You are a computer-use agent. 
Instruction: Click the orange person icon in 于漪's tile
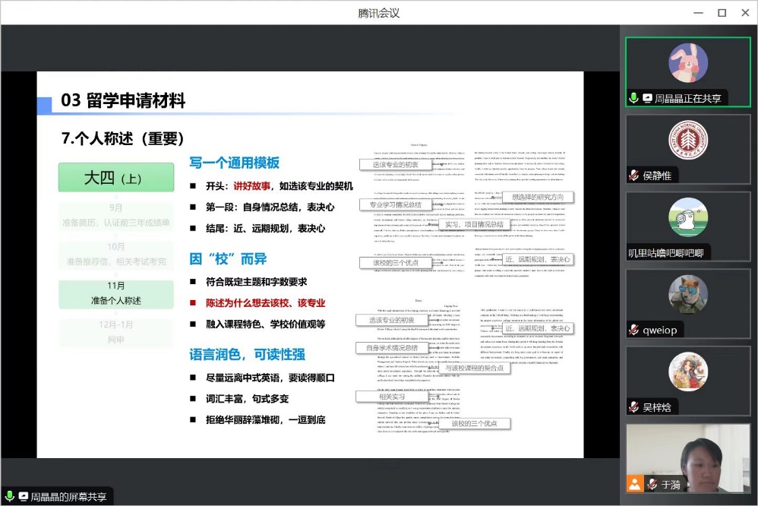coord(634,483)
